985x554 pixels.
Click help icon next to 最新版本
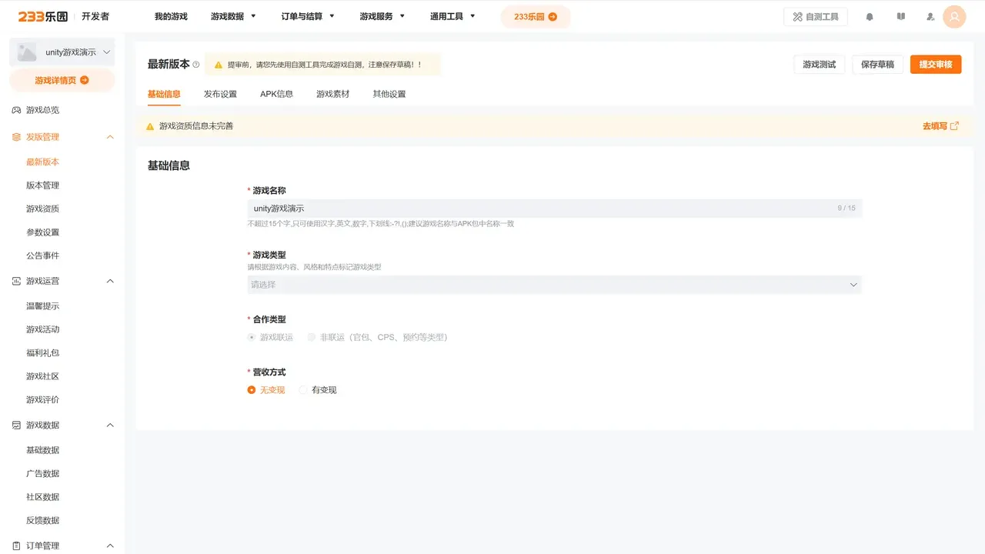(x=196, y=65)
